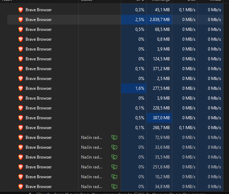Click the 45,1 MB memory value
Image resolution: width=229 pixels, height=194 pixels.
point(162,10)
